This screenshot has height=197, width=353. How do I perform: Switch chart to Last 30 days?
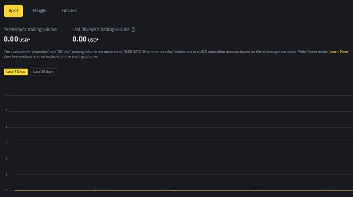pyautogui.click(x=43, y=72)
